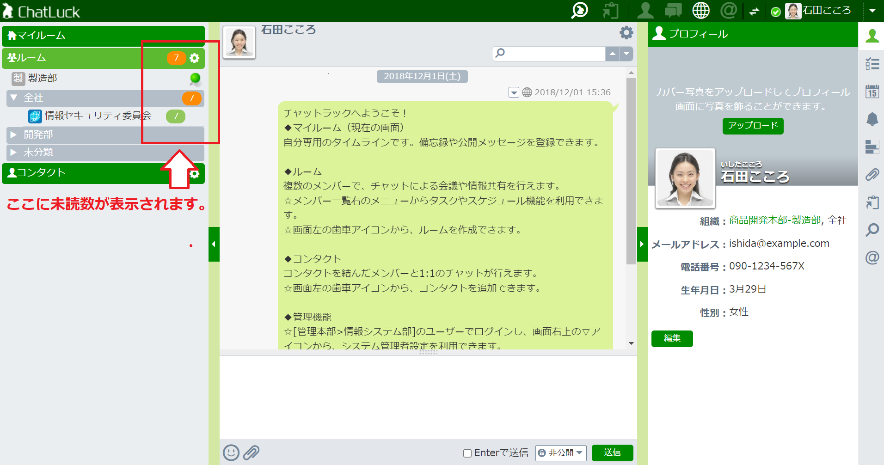Click the アップロード cover photo button
The height and width of the screenshot is (465, 884).
753,126
